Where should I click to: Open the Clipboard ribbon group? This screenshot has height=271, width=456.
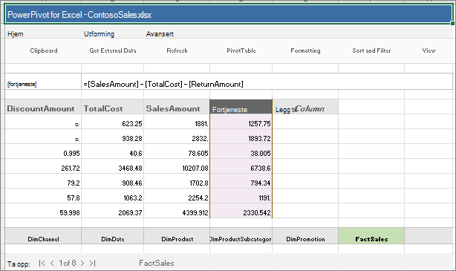[x=44, y=50]
